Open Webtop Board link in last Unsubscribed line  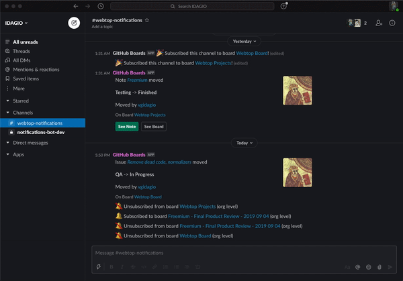pyautogui.click(x=195, y=236)
